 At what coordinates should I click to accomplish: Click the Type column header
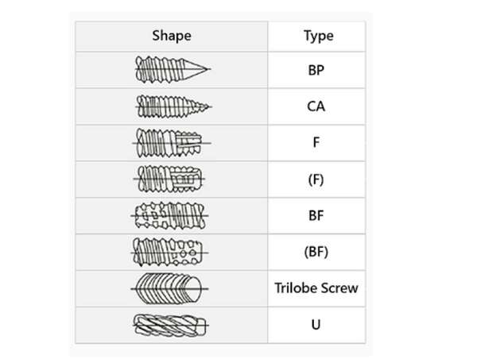coord(319,37)
